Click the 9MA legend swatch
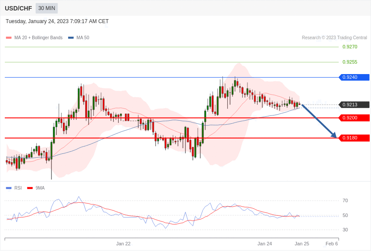This screenshot has height=251, width=371. click(30, 188)
